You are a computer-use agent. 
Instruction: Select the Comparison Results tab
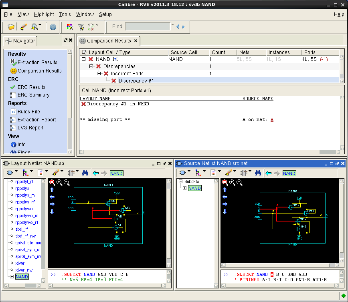coord(109,41)
